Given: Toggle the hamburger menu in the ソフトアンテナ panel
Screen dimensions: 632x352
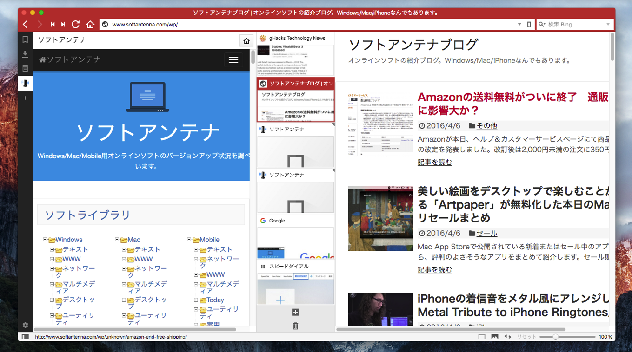Looking at the screenshot, I should pyautogui.click(x=233, y=60).
